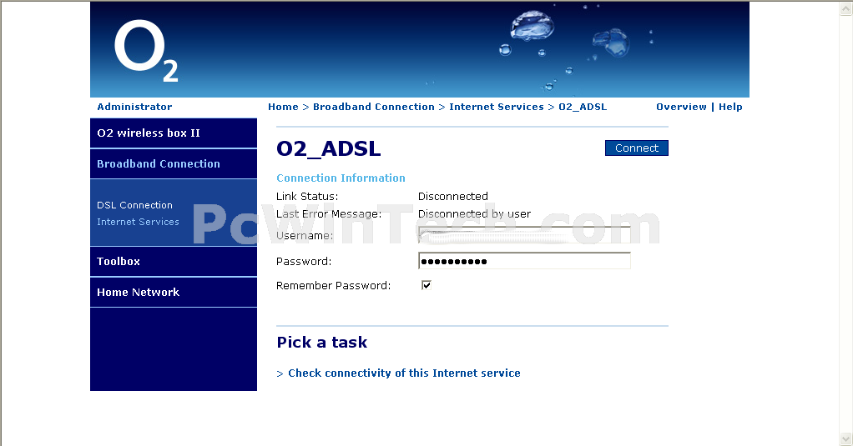Viewport: 853px width, 446px height.
Task: Go to Home in the breadcrumb
Action: tap(283, 107)
